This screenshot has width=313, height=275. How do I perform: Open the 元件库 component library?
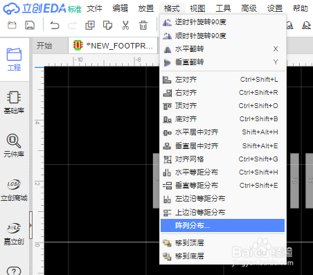coord(14,145)
